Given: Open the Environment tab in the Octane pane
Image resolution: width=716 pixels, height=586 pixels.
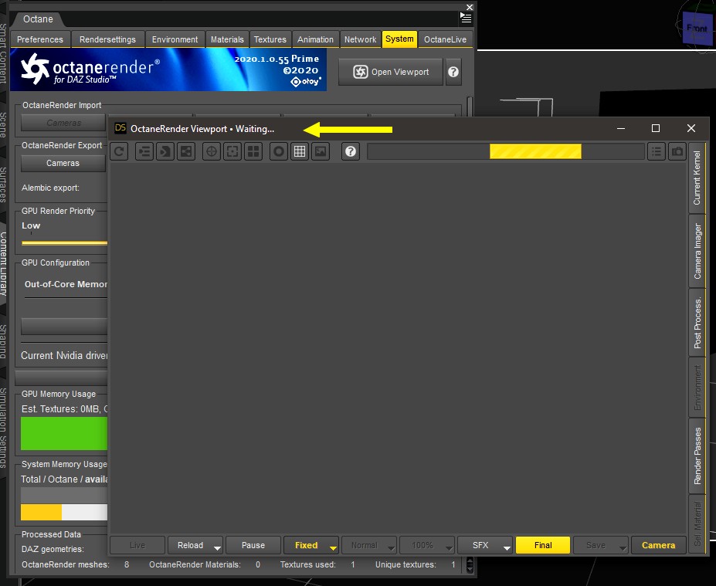Looking at the screenshot, I should tap(175, 39).
